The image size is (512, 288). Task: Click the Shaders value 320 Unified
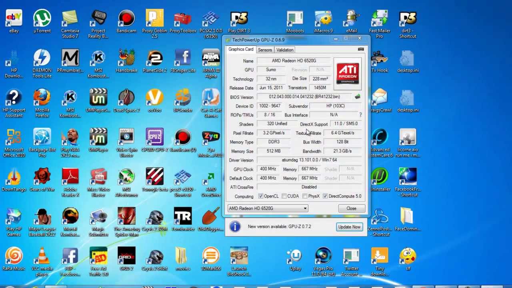tap(277, 124)
